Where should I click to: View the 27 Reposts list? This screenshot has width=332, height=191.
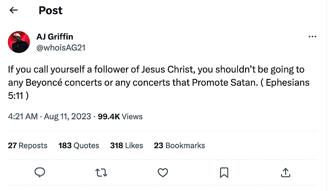[28, 146]
